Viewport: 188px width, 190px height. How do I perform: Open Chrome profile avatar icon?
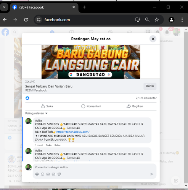point(172,20)
